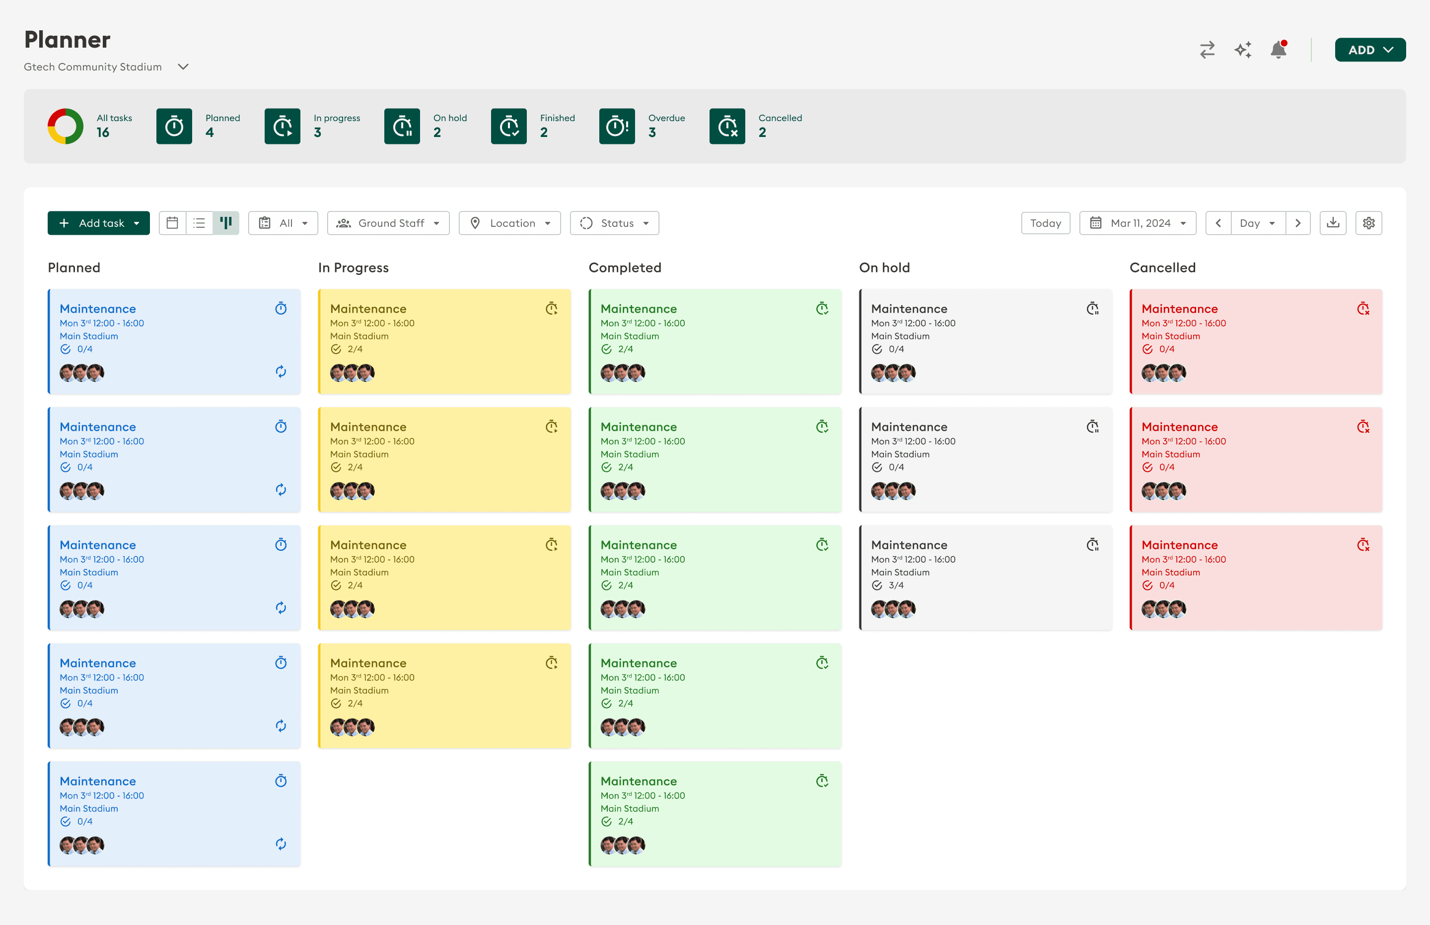The image size is (1430, 925).
Task: Click the swap arrows icon in header
Action: (x=1207, y=50)
